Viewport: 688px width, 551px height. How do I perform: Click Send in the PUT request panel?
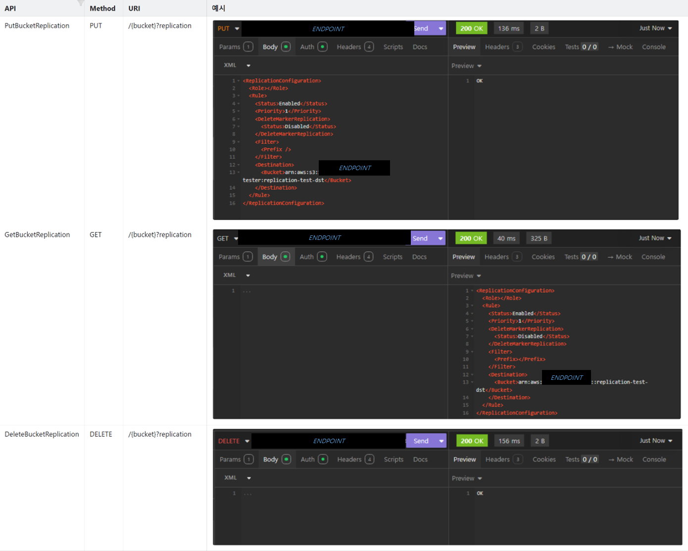421,29
